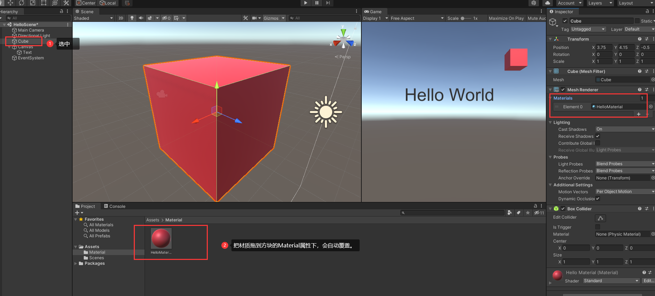Toggle Is Trigger checkbox

tap(598, 227)
